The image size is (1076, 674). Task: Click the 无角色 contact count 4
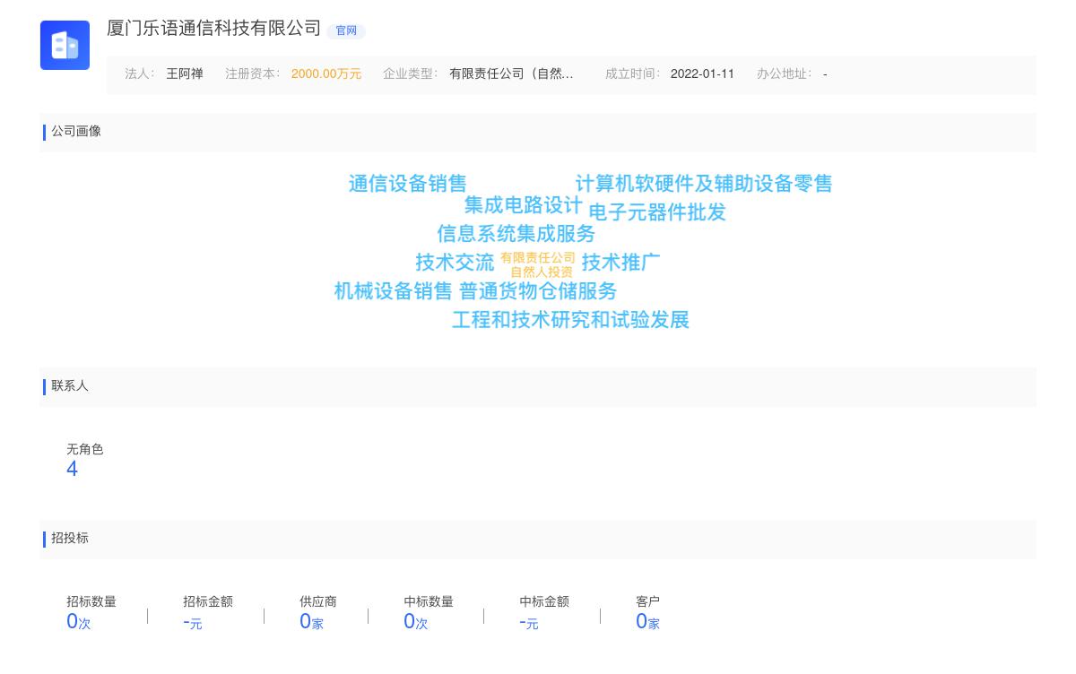(x=72, y=469)
